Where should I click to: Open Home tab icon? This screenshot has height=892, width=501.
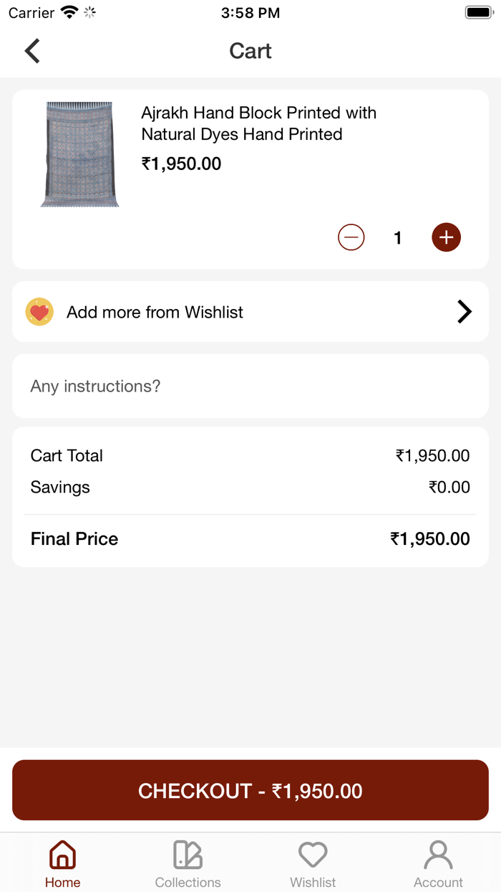[62, 855]
